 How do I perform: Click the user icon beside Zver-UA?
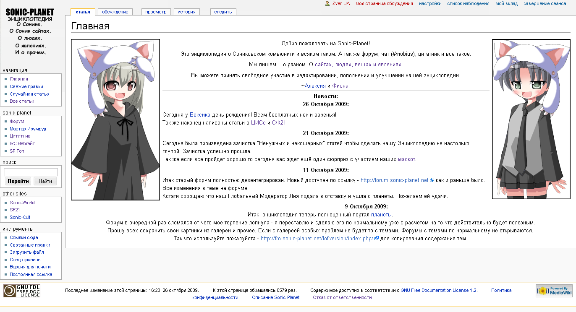(x=327, y=3)
